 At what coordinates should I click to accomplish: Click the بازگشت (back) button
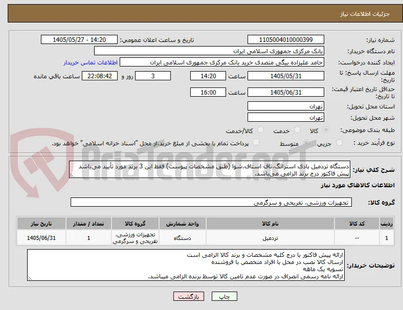tap(189, 296)
